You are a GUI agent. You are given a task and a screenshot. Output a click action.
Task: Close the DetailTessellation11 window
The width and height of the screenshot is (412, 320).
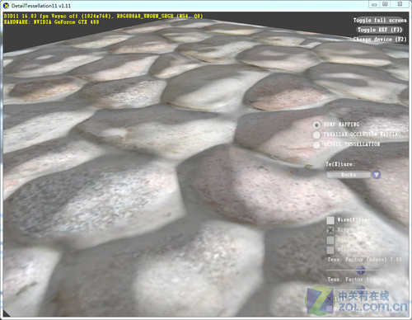point(400,4)
